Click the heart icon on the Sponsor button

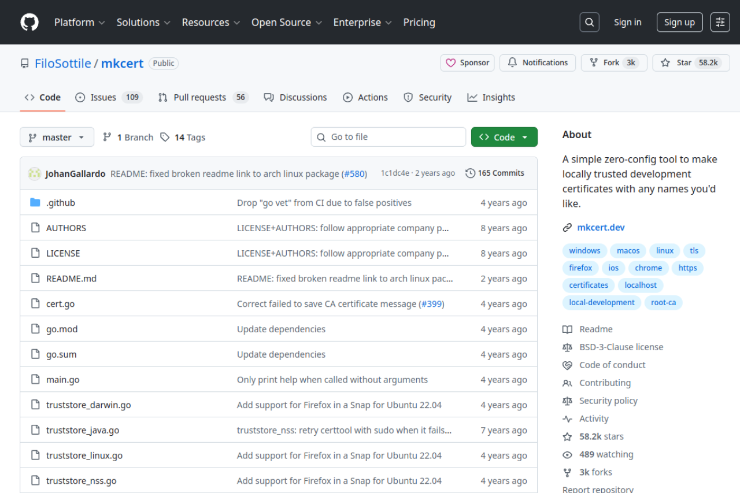point(450,62)
